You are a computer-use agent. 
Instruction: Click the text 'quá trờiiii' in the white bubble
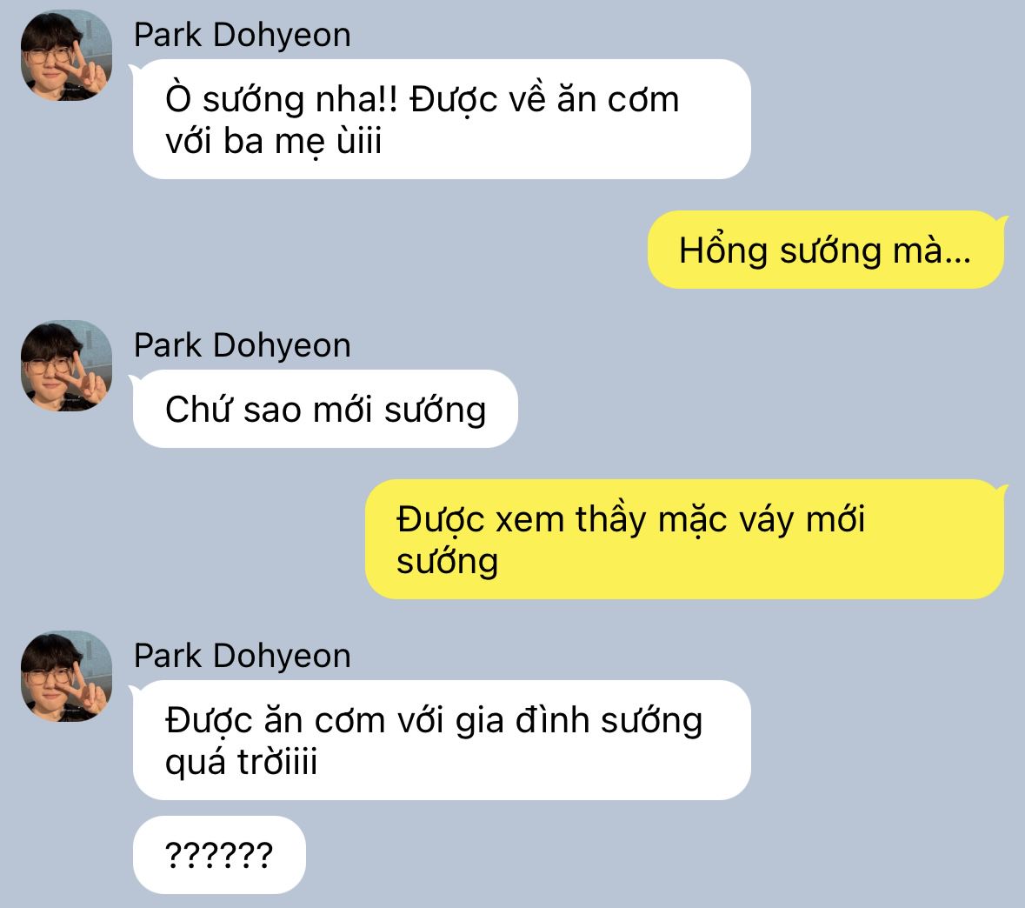[241, 763]
